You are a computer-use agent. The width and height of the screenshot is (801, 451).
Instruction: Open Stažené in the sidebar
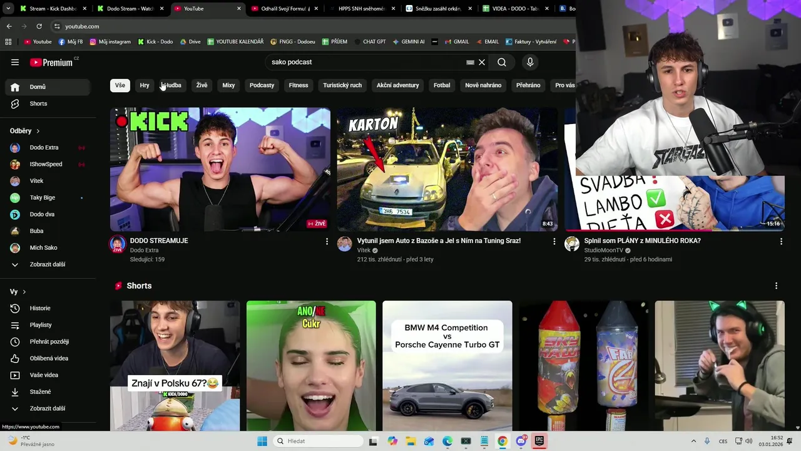pos(48,391)
